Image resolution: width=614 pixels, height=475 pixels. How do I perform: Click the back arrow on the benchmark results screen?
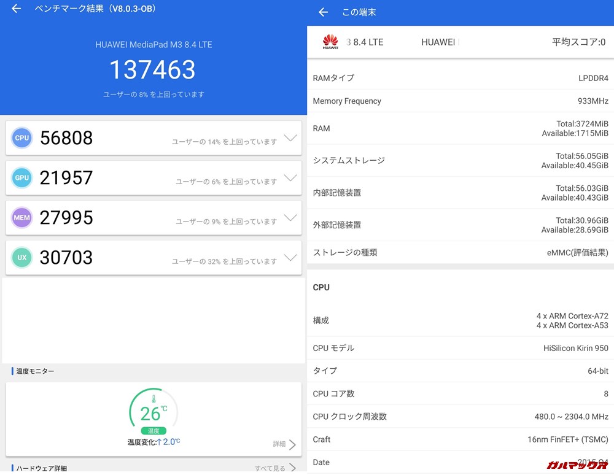tap(15, 9)
